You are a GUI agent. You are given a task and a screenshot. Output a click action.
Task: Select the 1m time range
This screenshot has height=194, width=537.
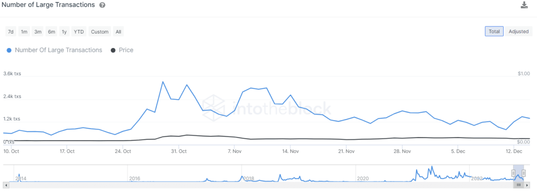coord(24,32)
